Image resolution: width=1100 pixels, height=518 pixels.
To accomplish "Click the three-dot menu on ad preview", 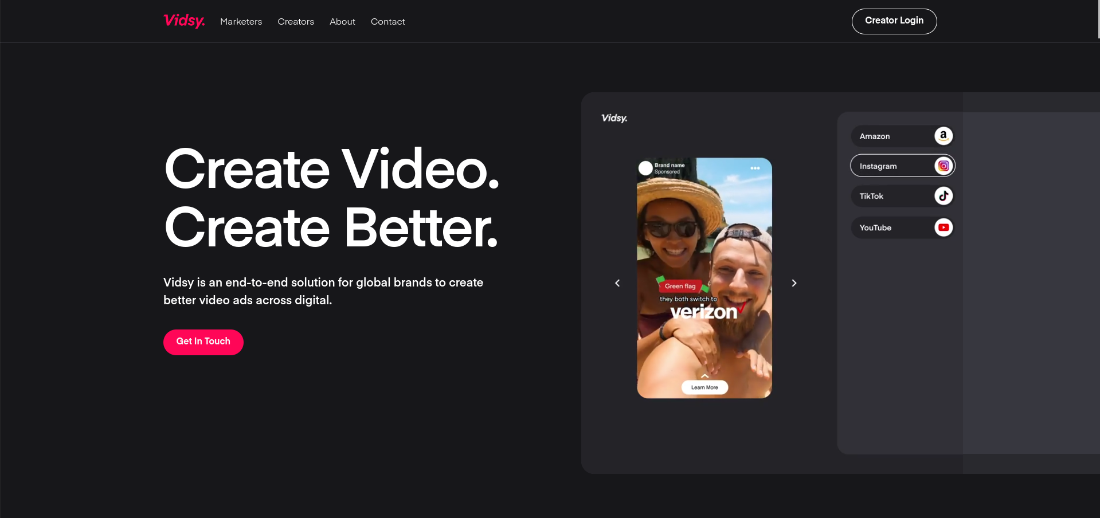I will point(755,168).
